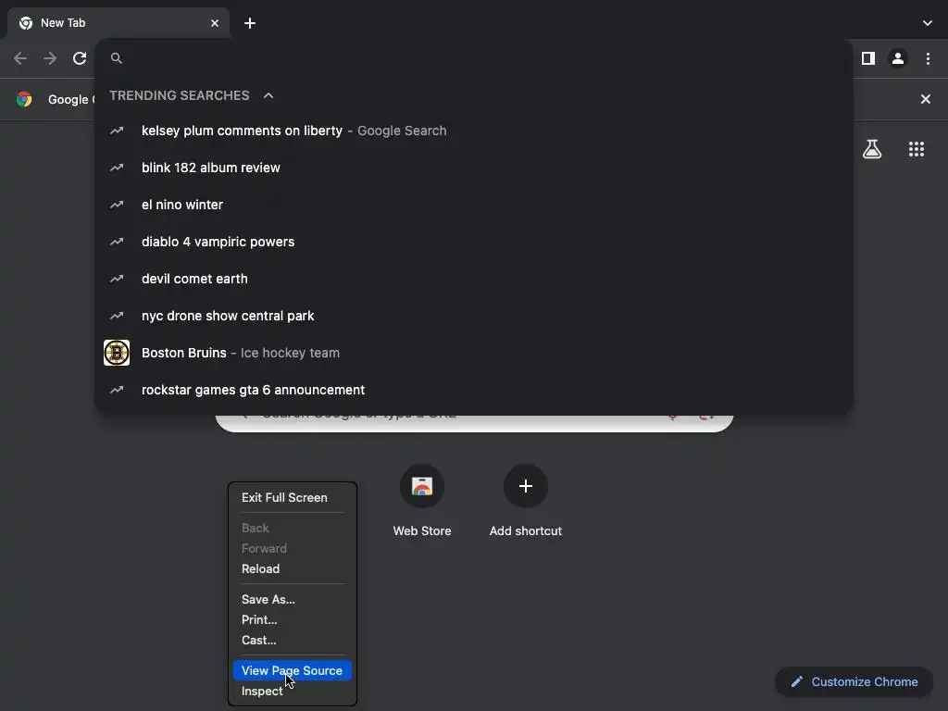
Task: Collapse the Trending Searches section
Action: click(x=268, y=95)
